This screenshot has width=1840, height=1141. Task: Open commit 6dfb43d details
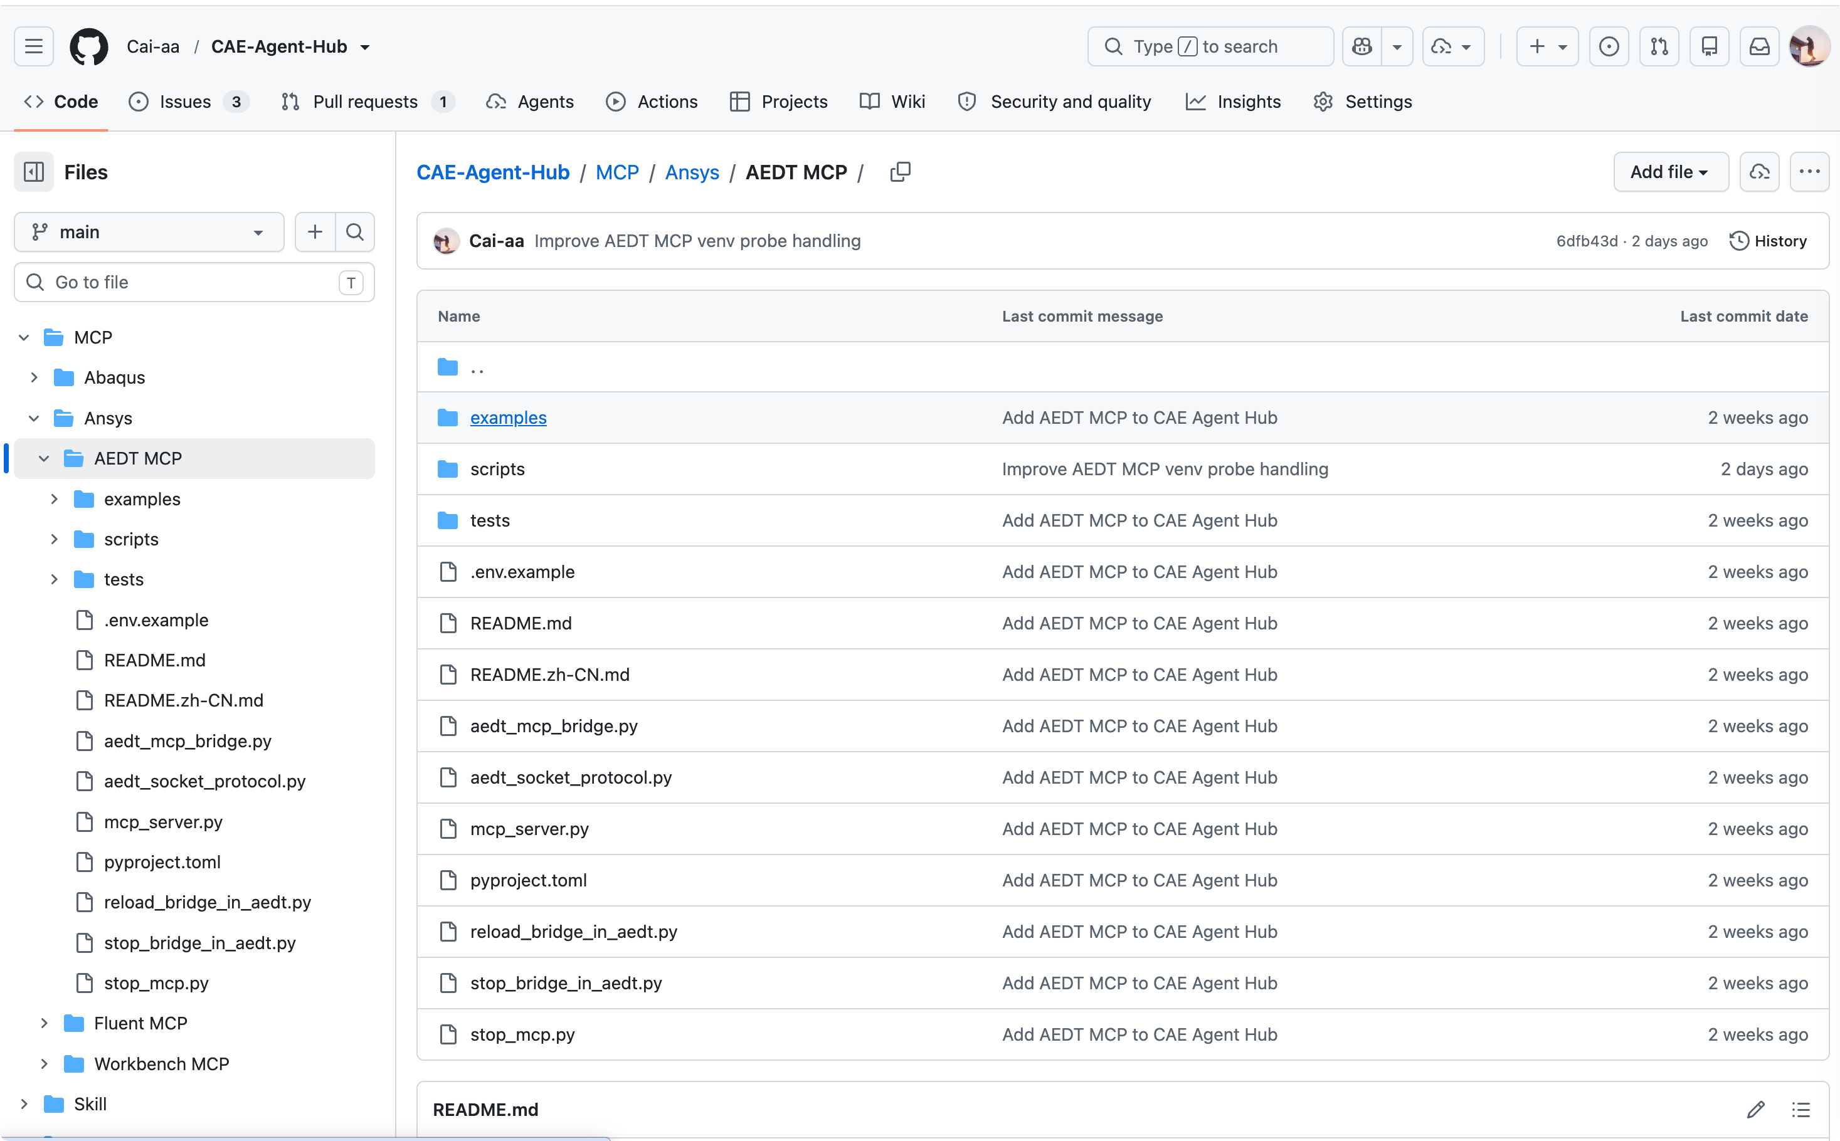1587,241
